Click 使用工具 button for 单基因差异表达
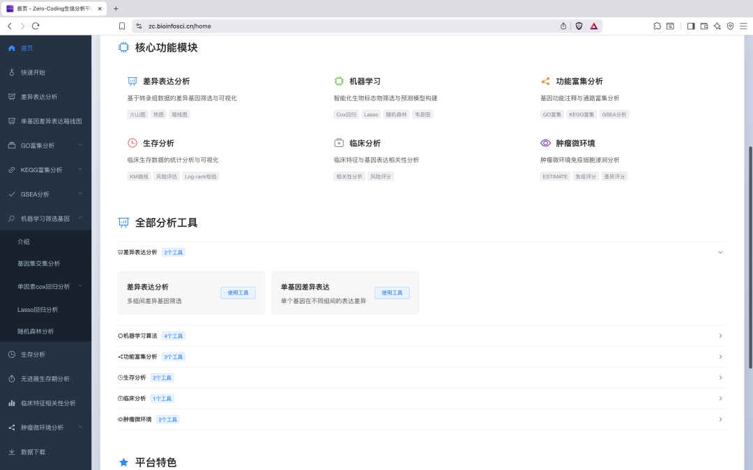The width and height of the screenshot is (753, 470). pos(392,293)
